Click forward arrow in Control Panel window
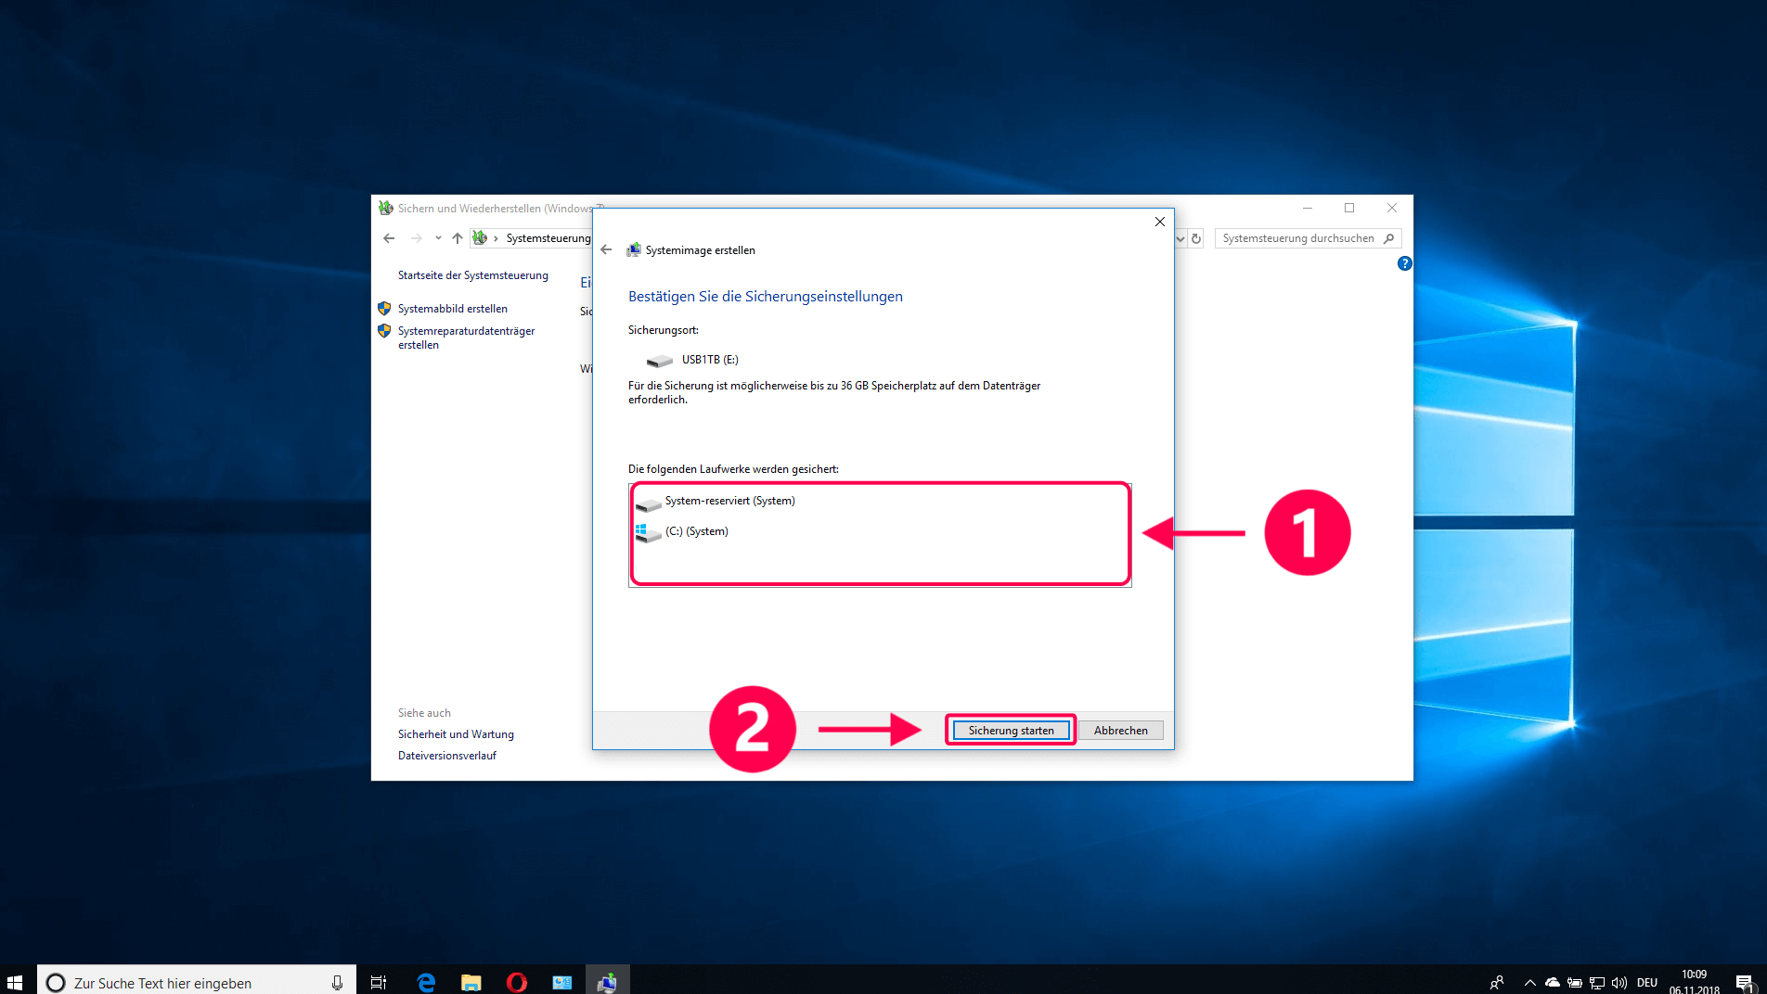Image resolution: width=1767 pixels, height=994 pixels. click(417, 238)
